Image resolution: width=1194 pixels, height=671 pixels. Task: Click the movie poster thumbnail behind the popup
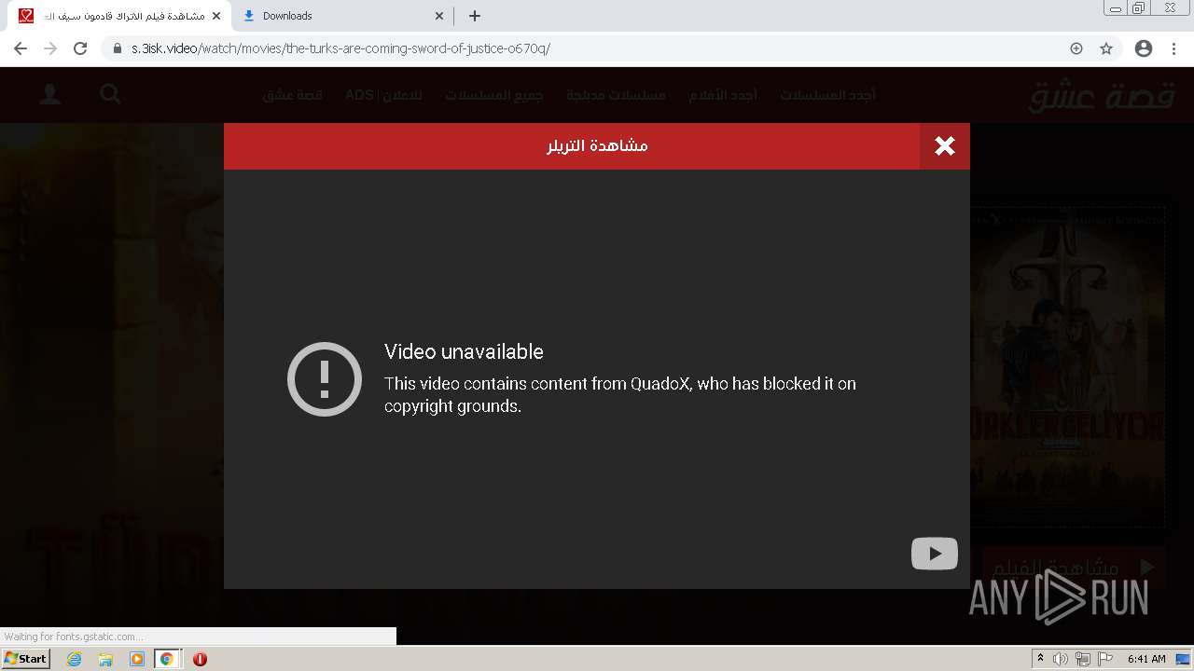pos(1068,367)
